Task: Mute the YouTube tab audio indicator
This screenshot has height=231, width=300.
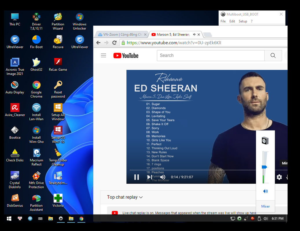Action: [194, 34]
